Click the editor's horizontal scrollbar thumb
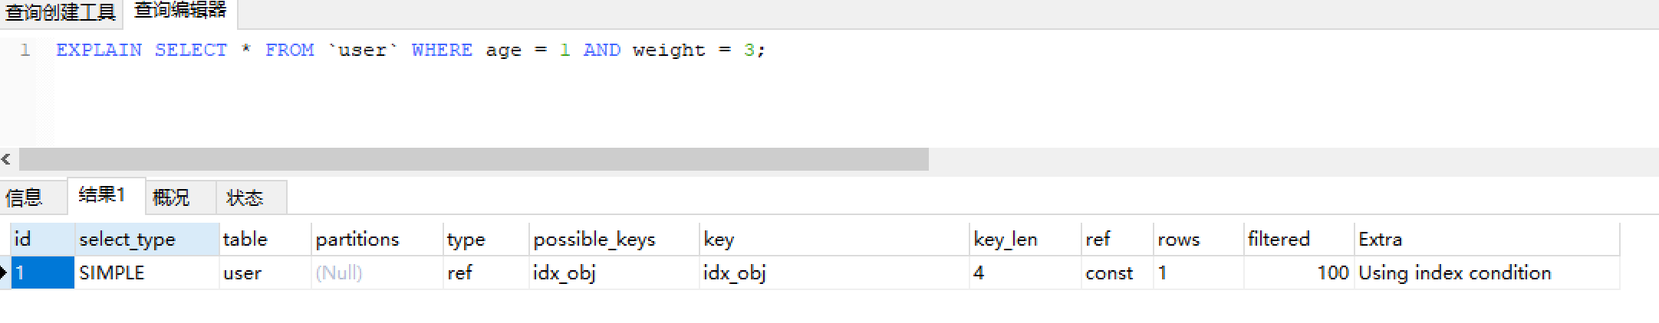Image resolution: width=1659 pixels, height=323 pixels. [x=473, y=159]
